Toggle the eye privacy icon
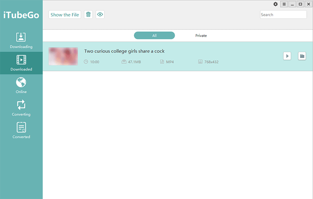The height and width of the screenshot is (199, 313). point(100,14)
